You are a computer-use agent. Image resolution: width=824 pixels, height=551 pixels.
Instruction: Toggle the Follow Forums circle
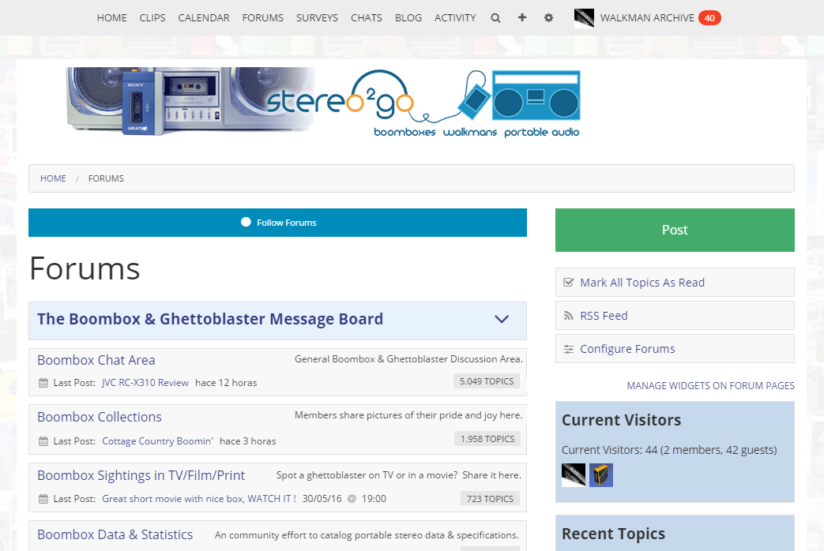[246, 222]
